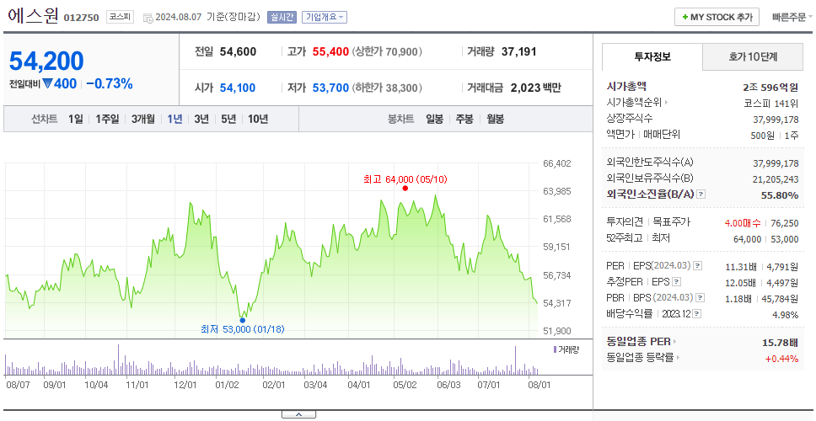Collapse the chart panel with bottom chevron
816x421 pixels.
click(x=298, y=415)
